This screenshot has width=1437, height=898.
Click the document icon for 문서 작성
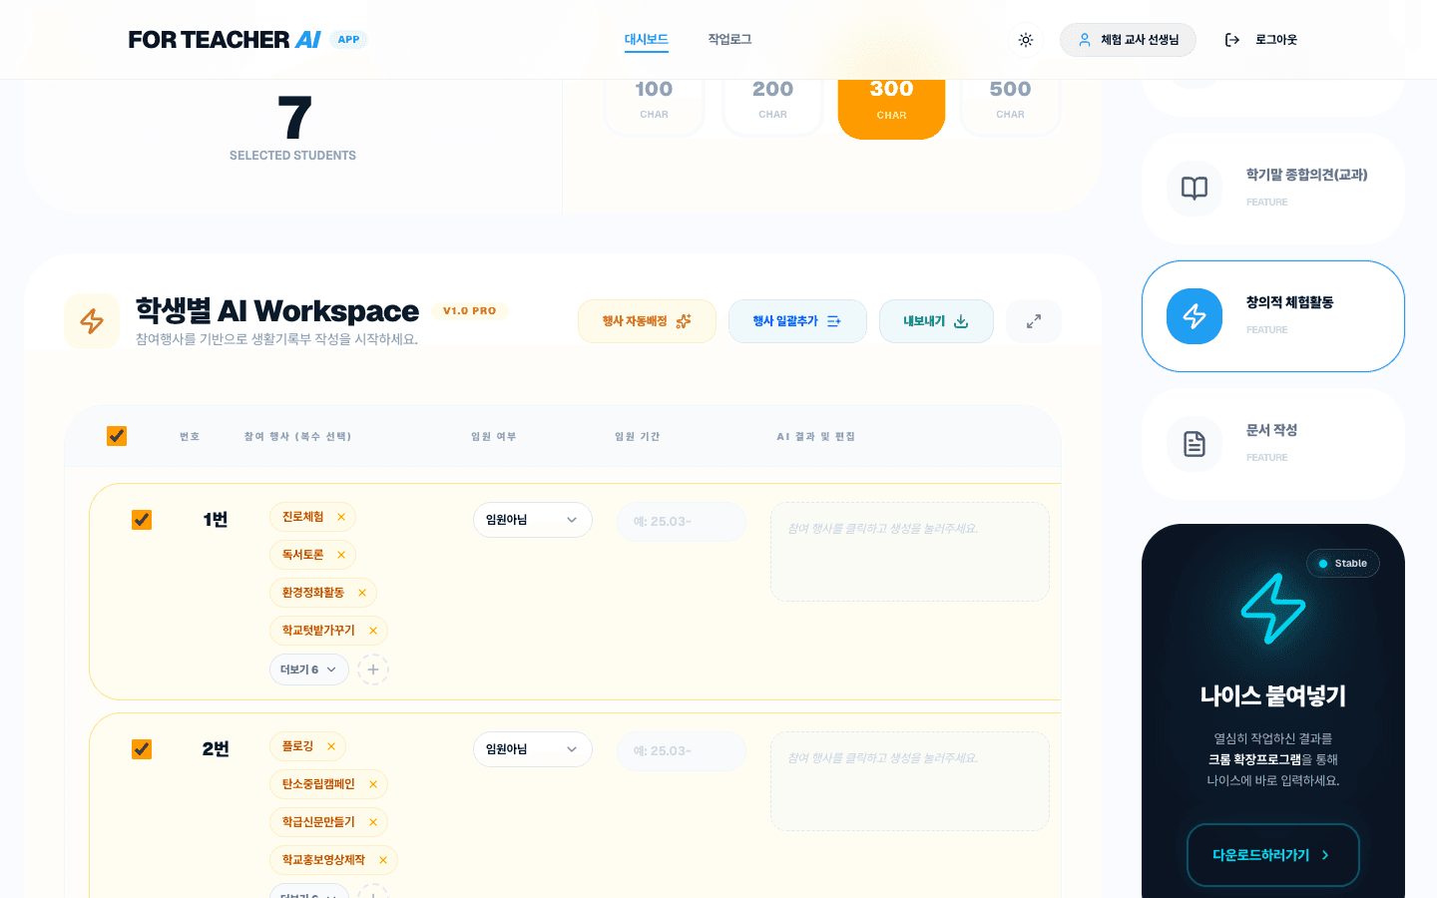1195,444
